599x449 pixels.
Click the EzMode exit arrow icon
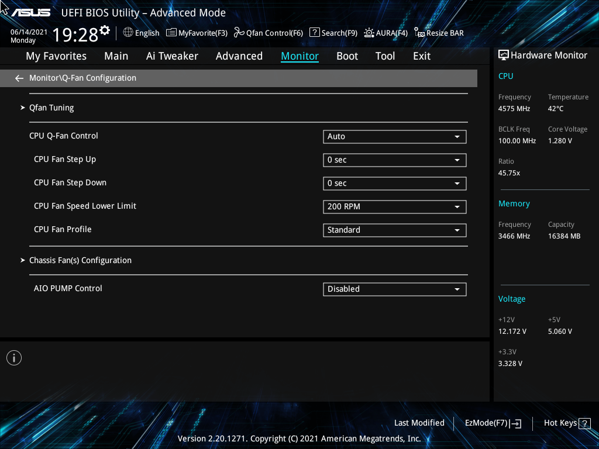tap(515, 423)
